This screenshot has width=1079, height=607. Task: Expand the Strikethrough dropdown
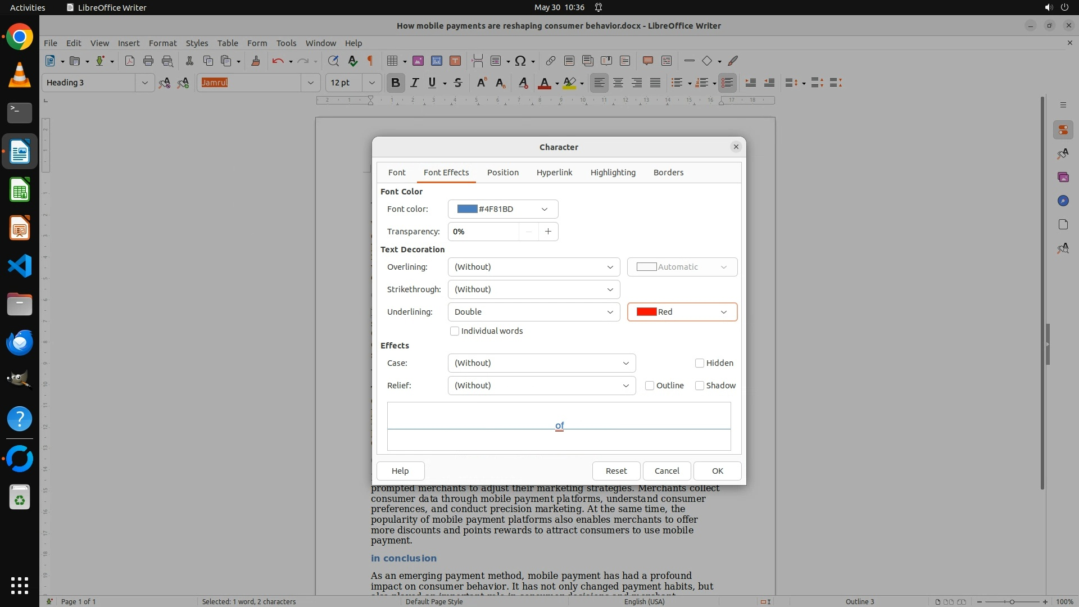[x=533, y=289]
